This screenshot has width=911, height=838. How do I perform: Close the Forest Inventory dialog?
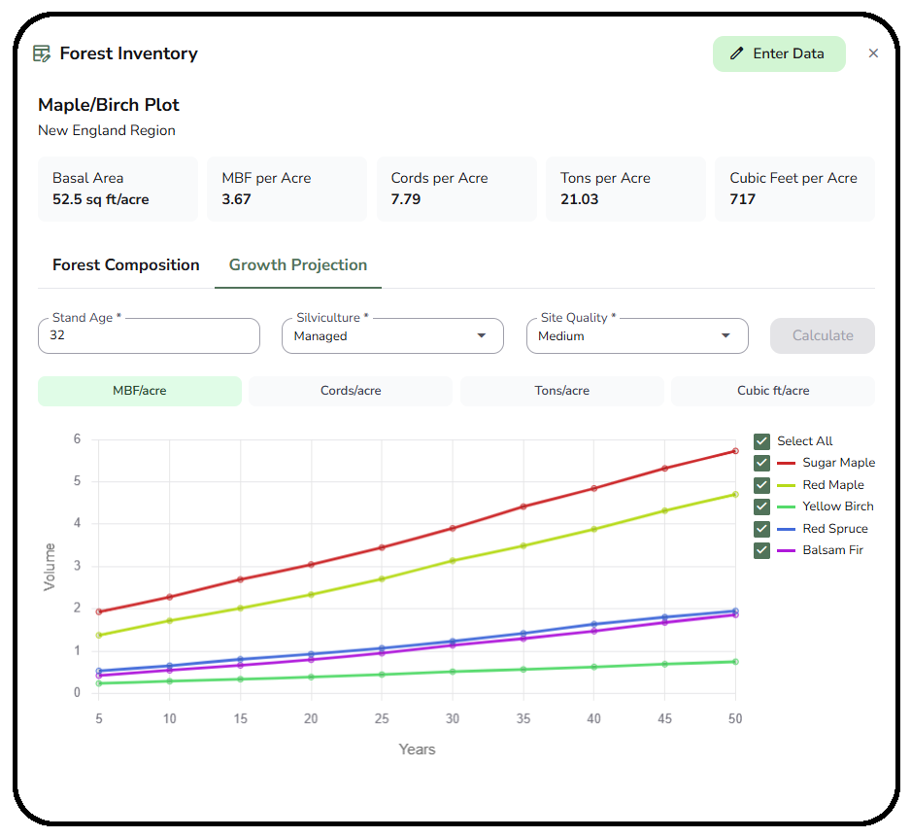coord(873,53)
